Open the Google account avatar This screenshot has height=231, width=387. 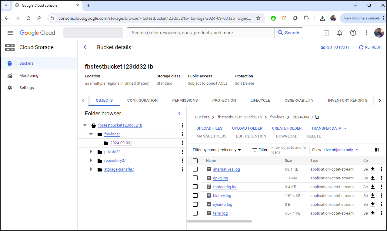click(x=379, y=33)
